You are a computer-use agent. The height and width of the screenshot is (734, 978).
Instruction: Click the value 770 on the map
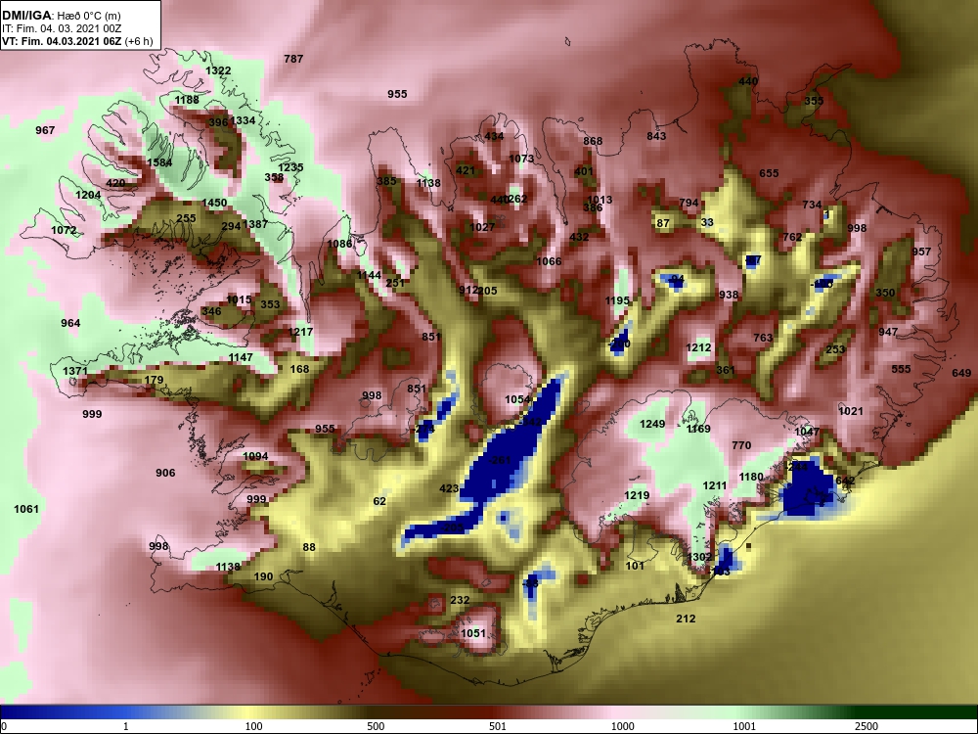tap(741, 445)
